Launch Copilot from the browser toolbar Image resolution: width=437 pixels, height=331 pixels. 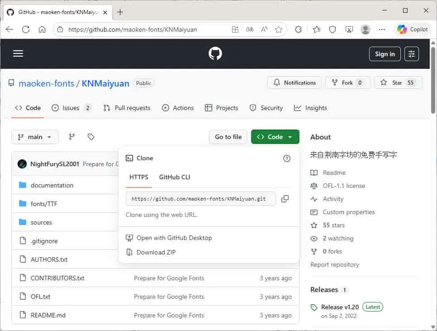coord(413,29)
